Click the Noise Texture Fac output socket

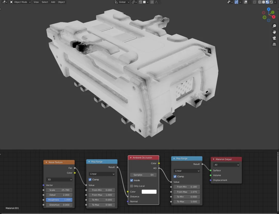(75, 168)
